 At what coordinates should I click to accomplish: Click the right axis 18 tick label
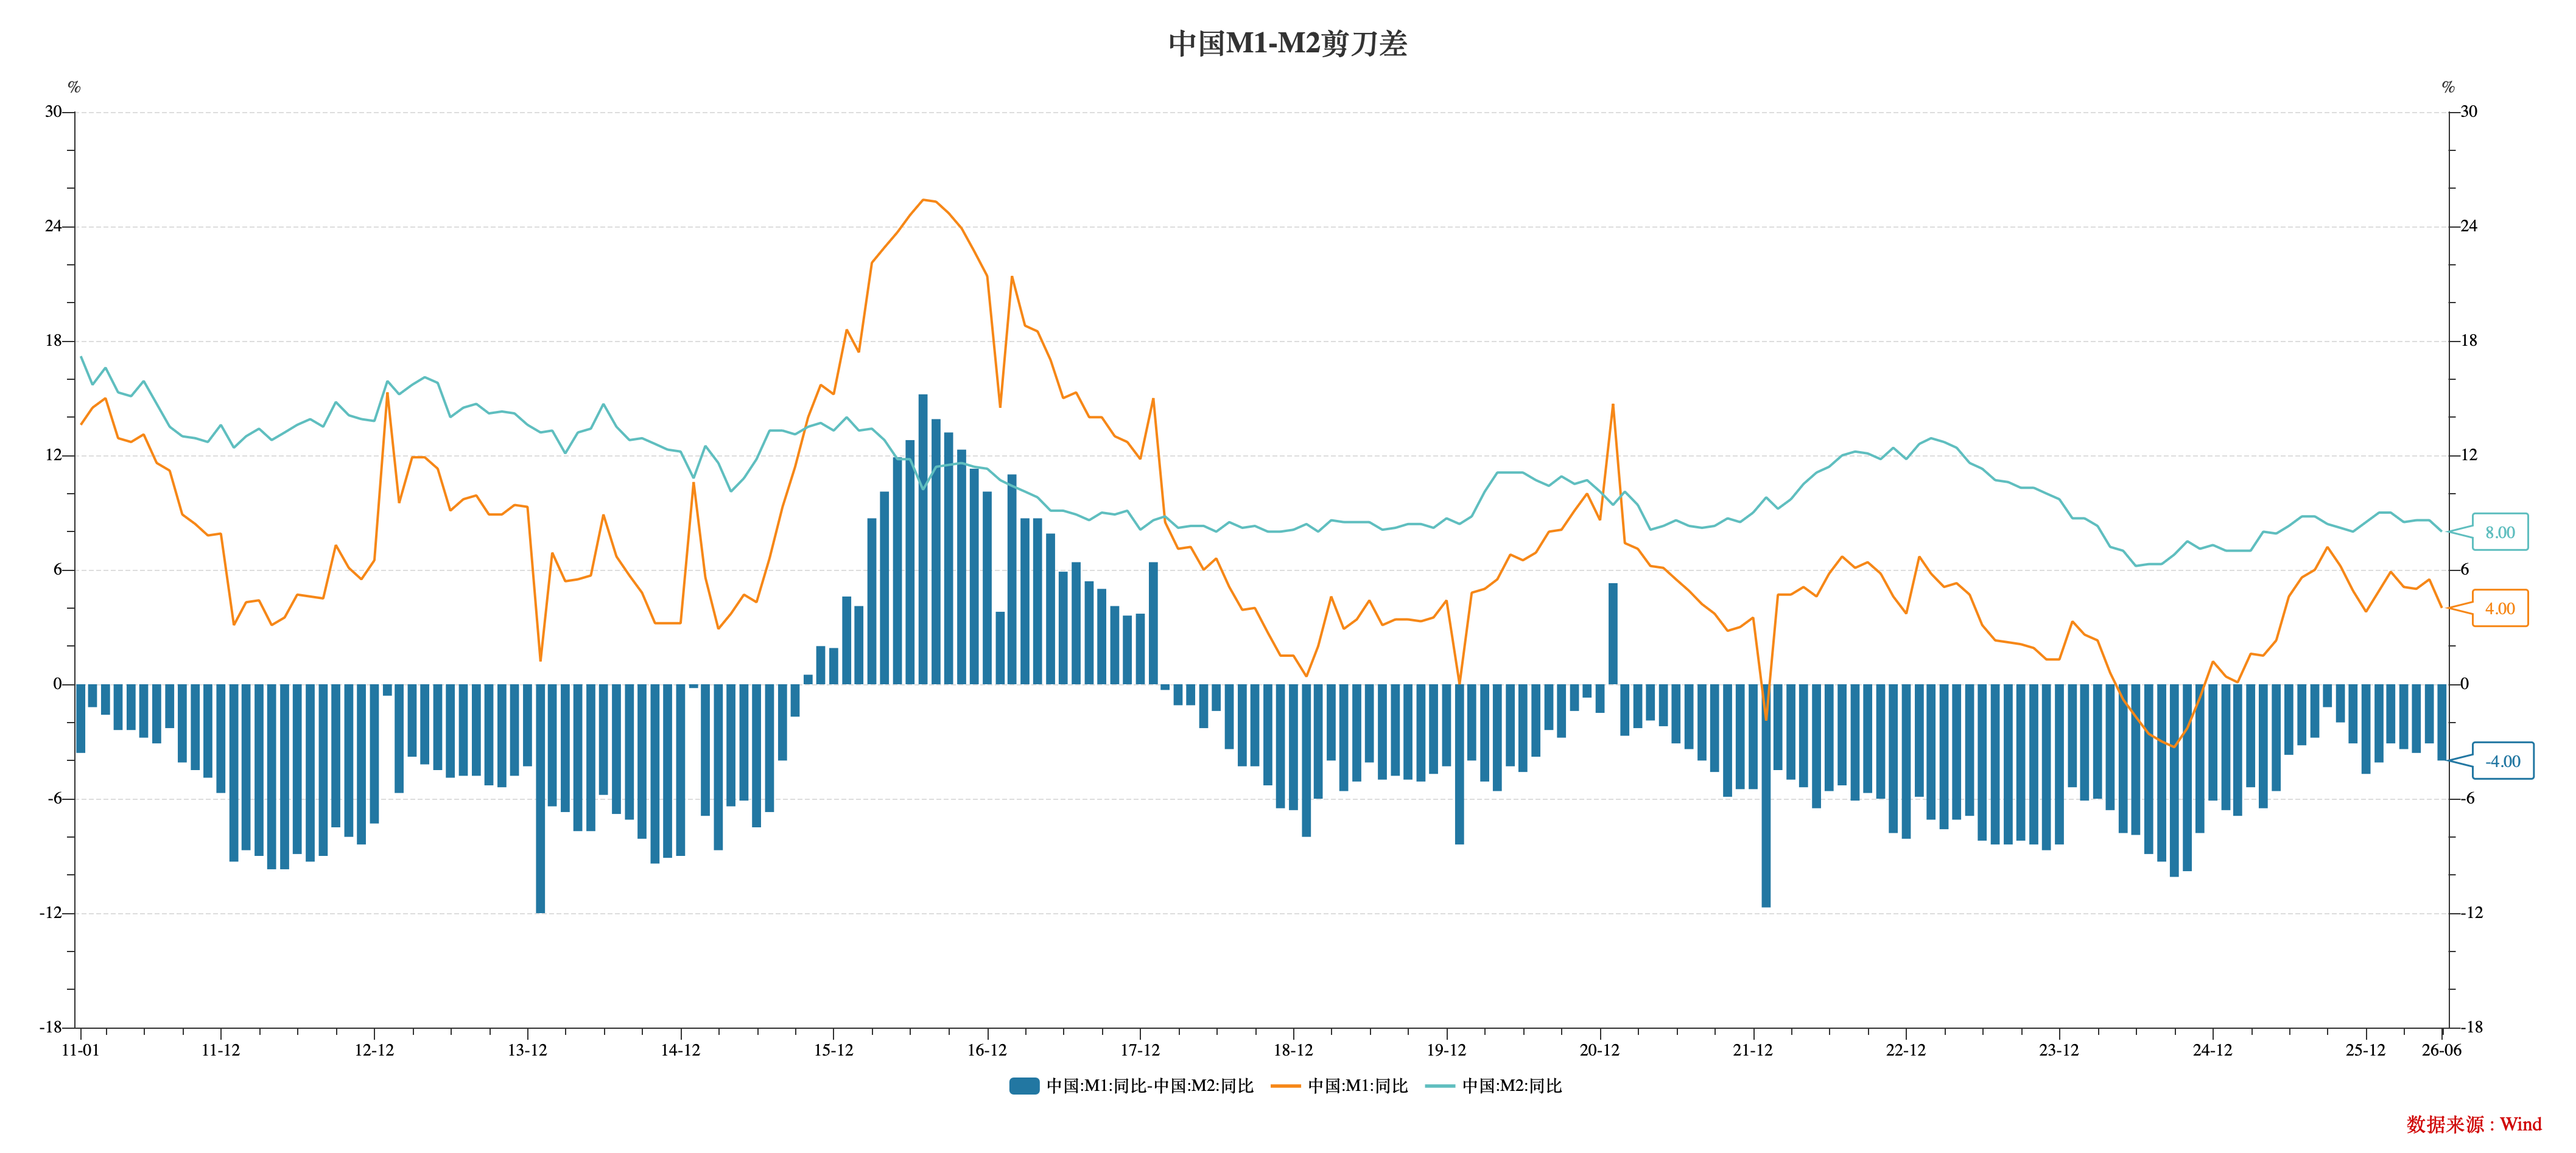pos(2469,341)
